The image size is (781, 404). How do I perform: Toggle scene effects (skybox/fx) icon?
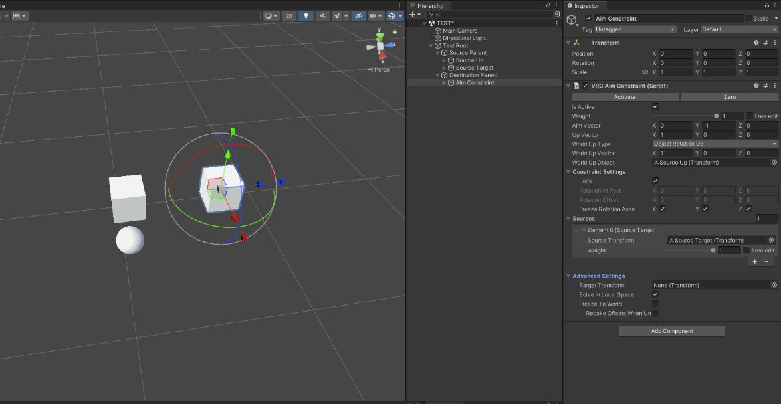(337, 16)
